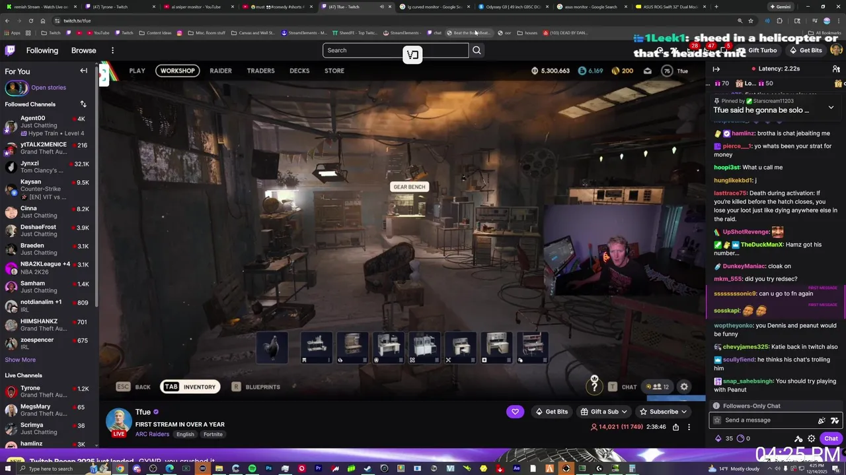Open the emote picker in message box

point(835,420)
